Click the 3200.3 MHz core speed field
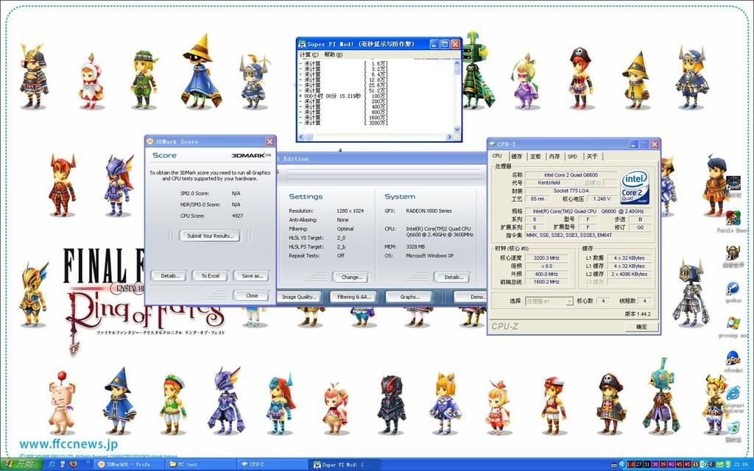Screen dimensions: 754x471 tap(546, 258)
